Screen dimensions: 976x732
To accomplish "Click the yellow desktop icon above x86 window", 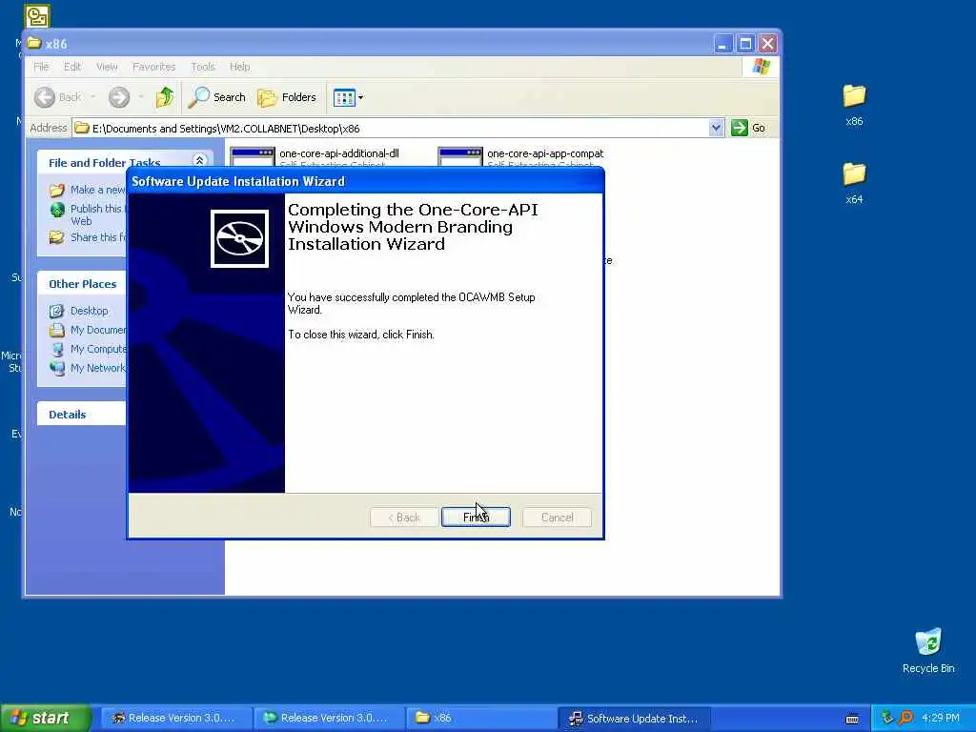I will point(37,15).
